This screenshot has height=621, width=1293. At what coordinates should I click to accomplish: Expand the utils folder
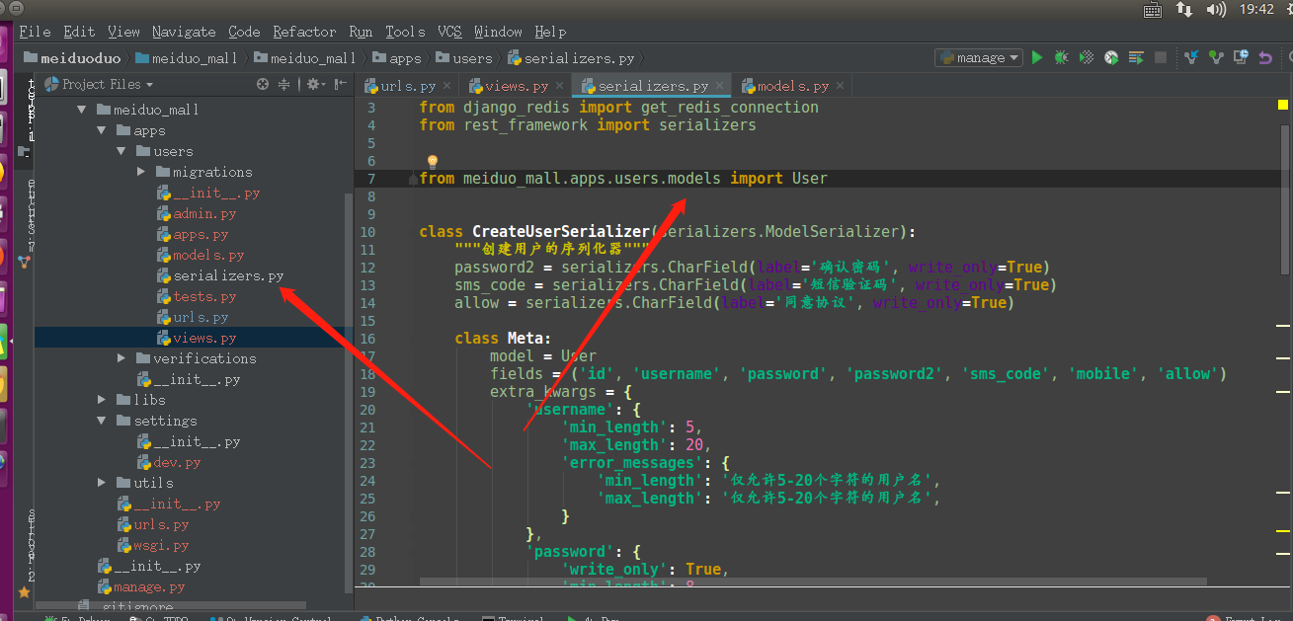pos(102,483)
